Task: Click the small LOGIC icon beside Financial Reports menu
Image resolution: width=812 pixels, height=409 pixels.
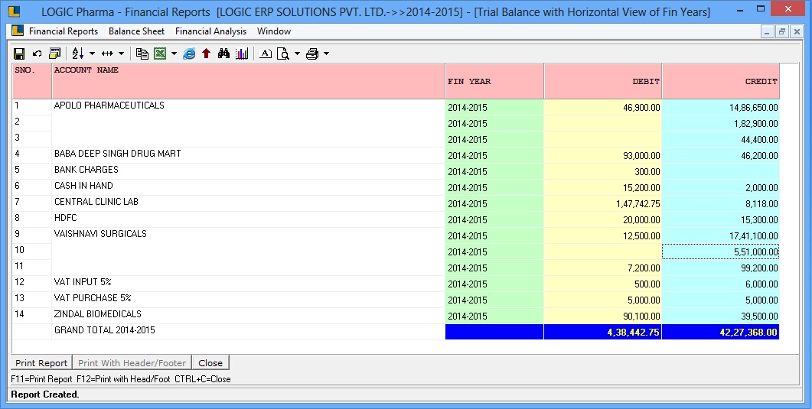Action: 18,31
